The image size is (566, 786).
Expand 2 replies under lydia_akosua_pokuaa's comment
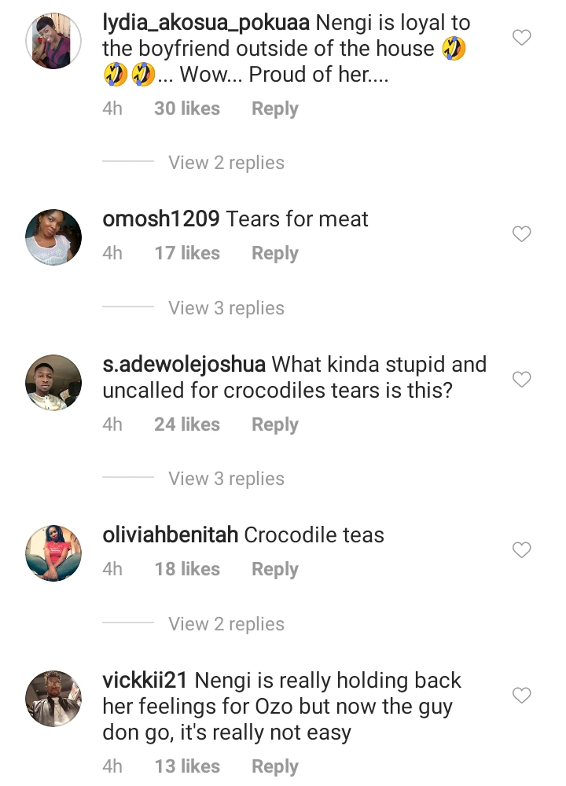pos(226,163)
